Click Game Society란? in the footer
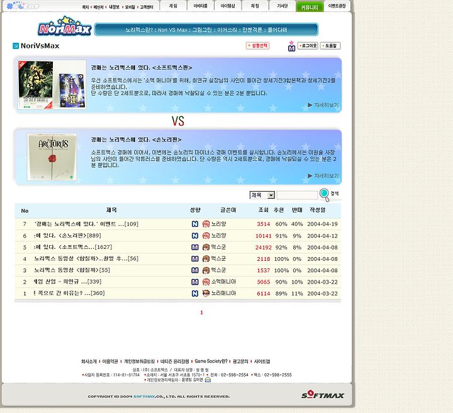Image resolution: width=453 pixels, height=413 pixels. point(211,361)
